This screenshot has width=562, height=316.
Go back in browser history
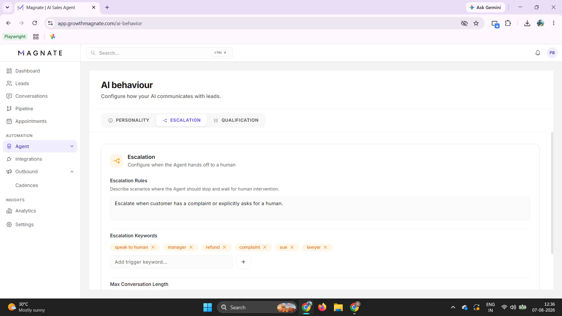(x=8, y=23)
